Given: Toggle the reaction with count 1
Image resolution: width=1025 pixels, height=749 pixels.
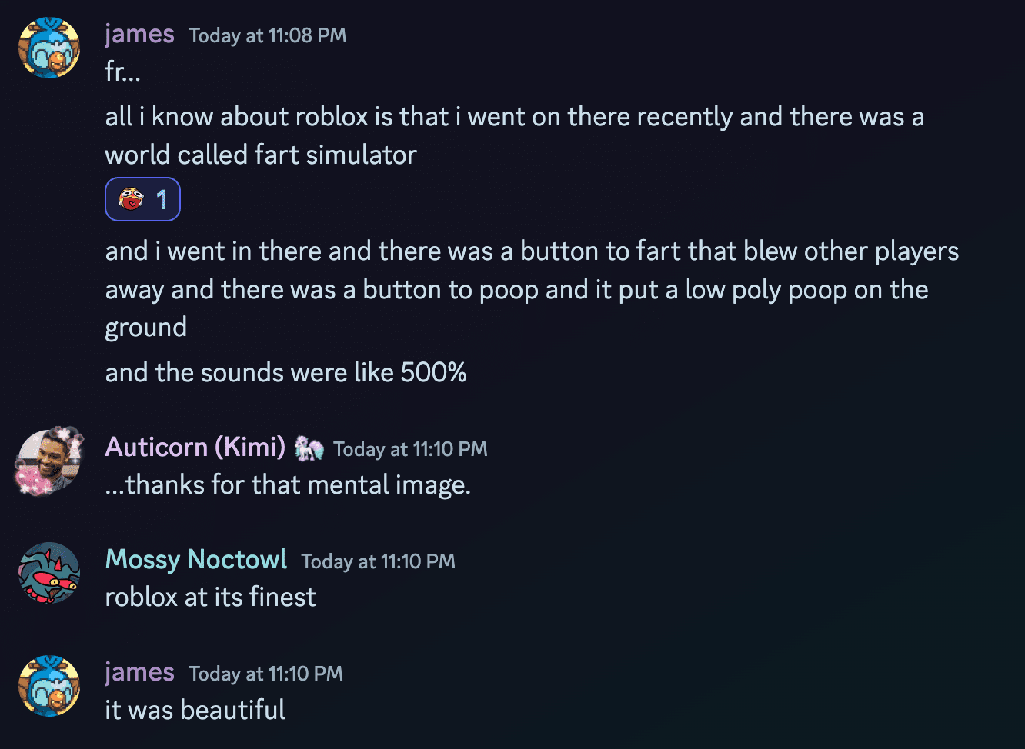Looking at the screenshot, I should click(142, 199).
